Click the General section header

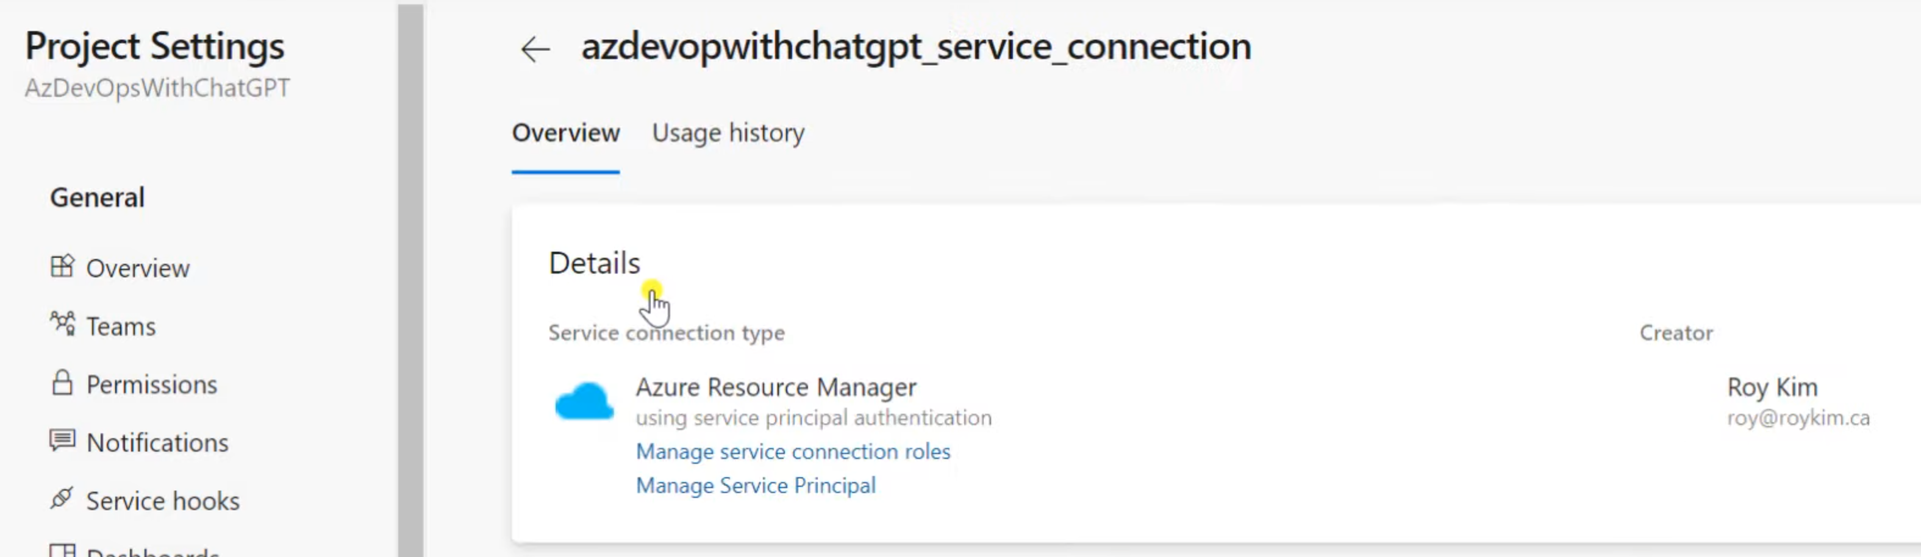pyautogui.click(x=97, y=197)
